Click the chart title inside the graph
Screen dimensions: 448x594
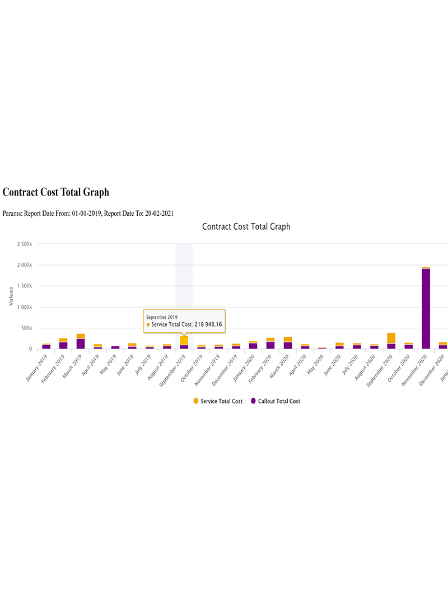click(246, 227)
